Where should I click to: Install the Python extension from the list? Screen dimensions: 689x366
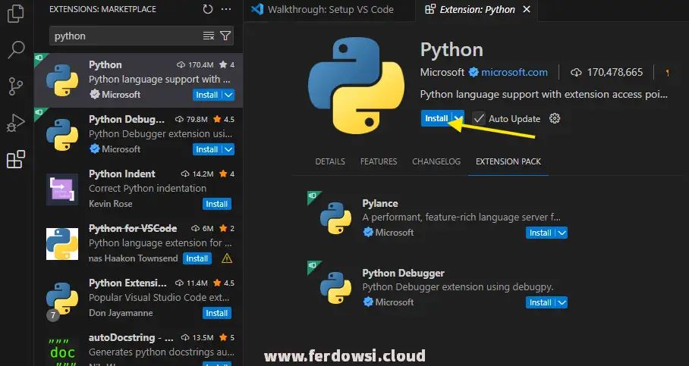pos(207,95)
